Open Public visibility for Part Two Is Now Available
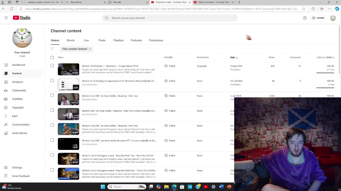 click(x=170, y=111)
